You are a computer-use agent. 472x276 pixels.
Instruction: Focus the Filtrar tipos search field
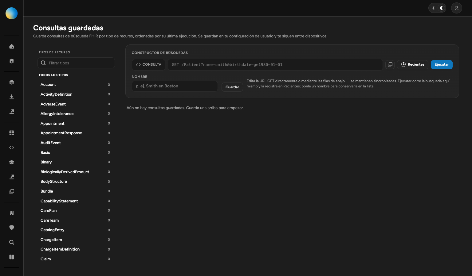(x=76, y=63)
